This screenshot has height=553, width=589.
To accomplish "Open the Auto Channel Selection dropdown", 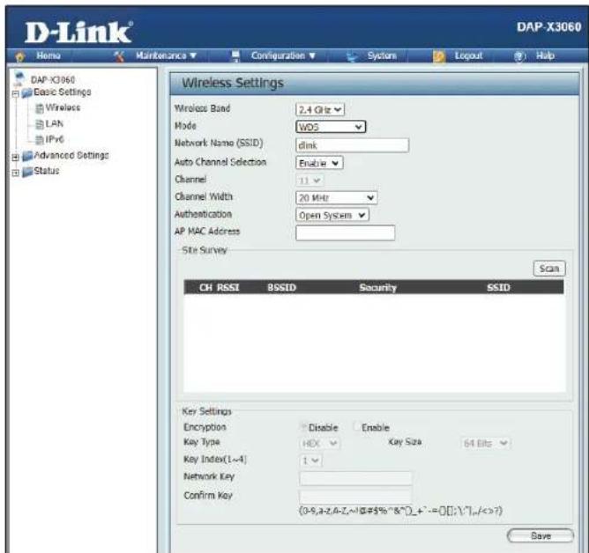I will (x=319, y=163).
